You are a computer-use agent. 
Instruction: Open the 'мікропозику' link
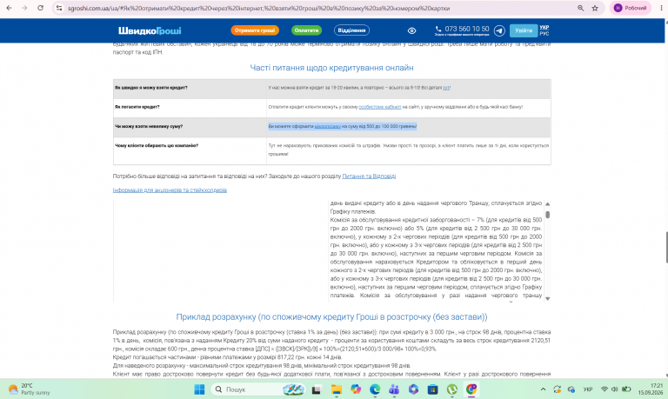(328, 126)
